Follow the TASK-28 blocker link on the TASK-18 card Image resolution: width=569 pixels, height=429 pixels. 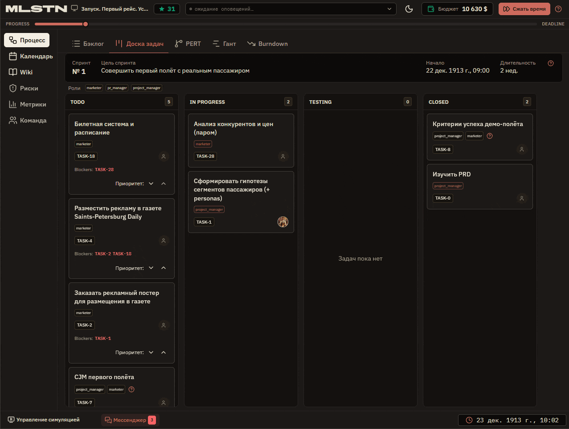104,170
